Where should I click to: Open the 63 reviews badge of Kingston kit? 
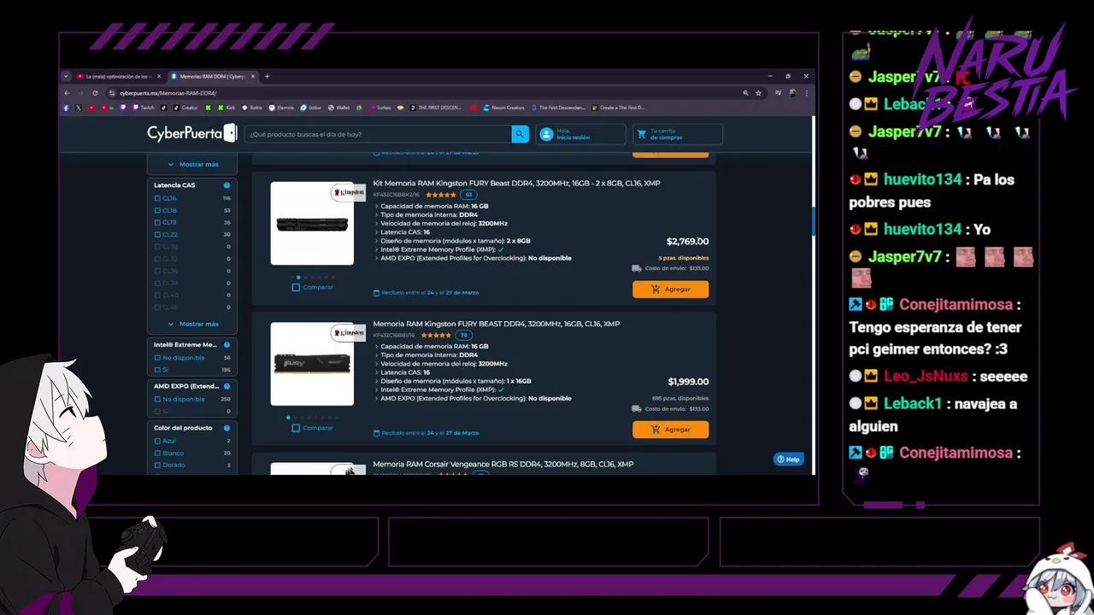[x=468, y=195]
